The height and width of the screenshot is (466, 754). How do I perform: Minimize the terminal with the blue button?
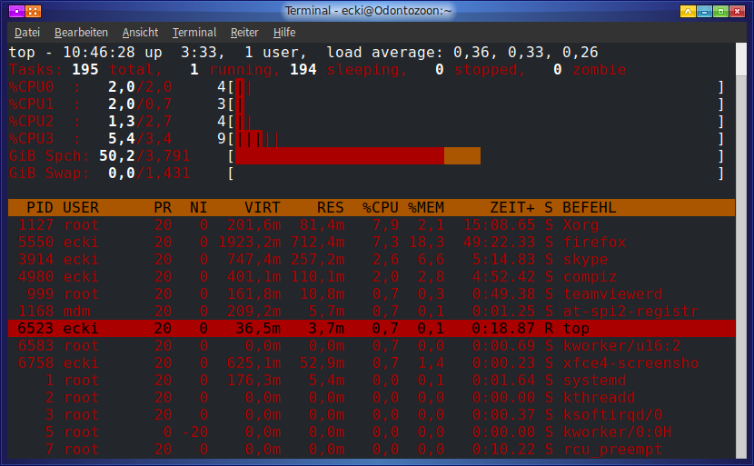coord(704,12)
